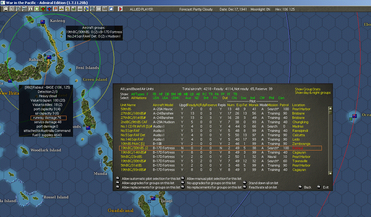Open unit No.146 Sqn RAF row
Image resolution: width=371 pixels, height=217 pixels.
click(132, 139)
